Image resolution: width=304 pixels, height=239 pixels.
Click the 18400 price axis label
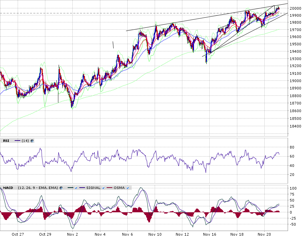[x=295, y=127]
